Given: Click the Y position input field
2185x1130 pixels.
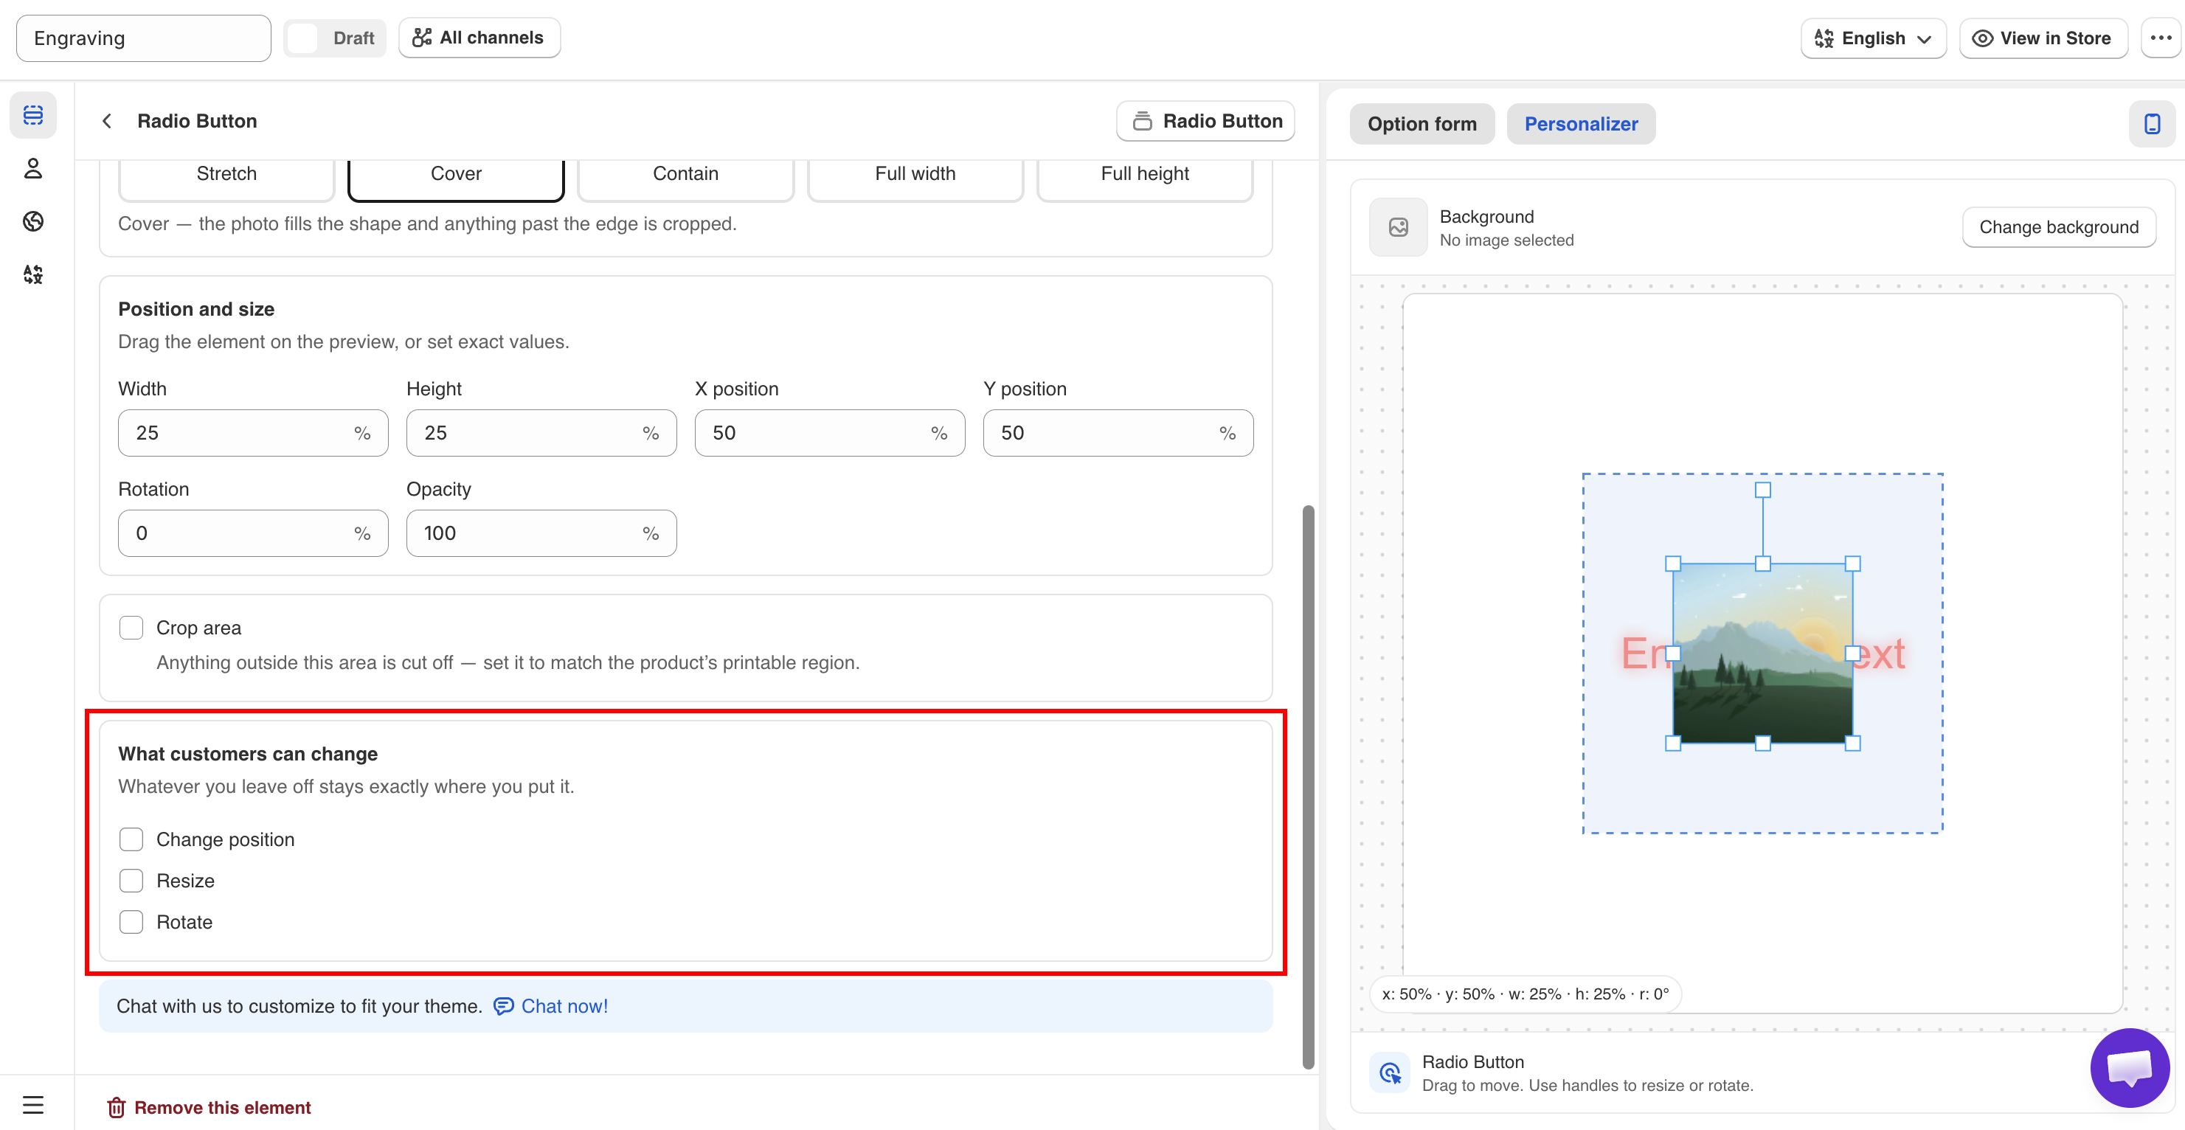Looking at the screenshot, I should coord(1118,433).
